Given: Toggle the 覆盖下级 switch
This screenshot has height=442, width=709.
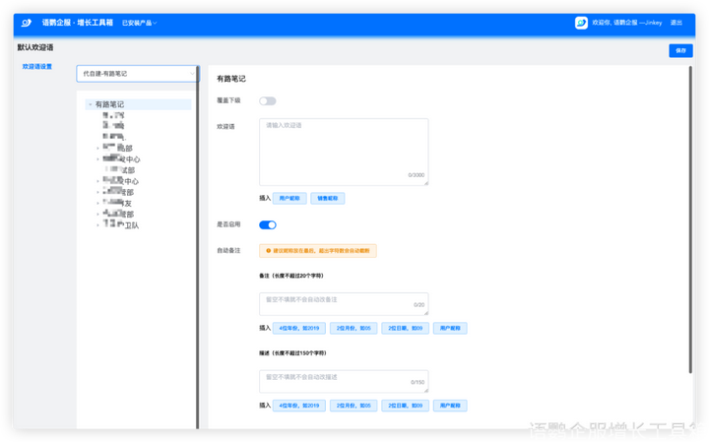Looking at the screenshot, I should click(267, 100).
